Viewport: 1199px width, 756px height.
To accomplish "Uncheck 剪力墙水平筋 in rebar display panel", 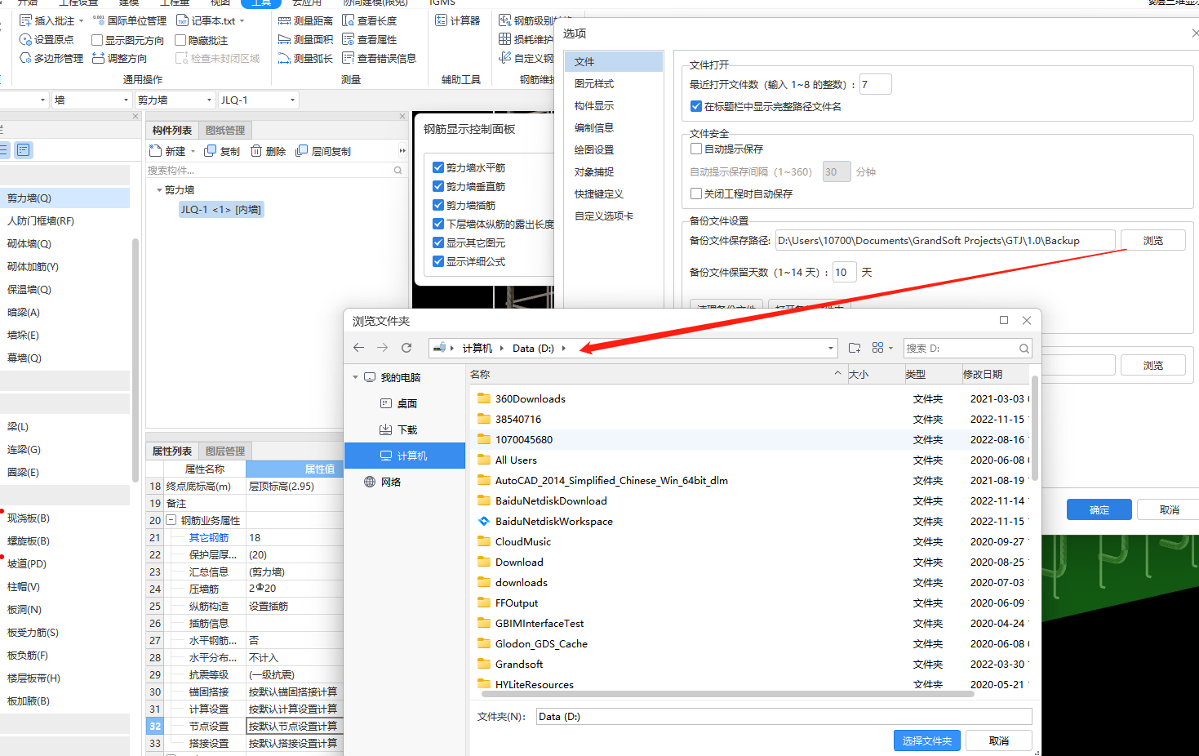I will [438, 167].
